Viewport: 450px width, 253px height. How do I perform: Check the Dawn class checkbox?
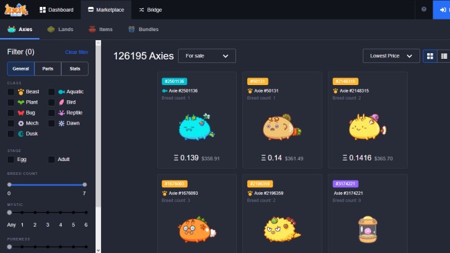pyautogui.click(x=51, y=123)
